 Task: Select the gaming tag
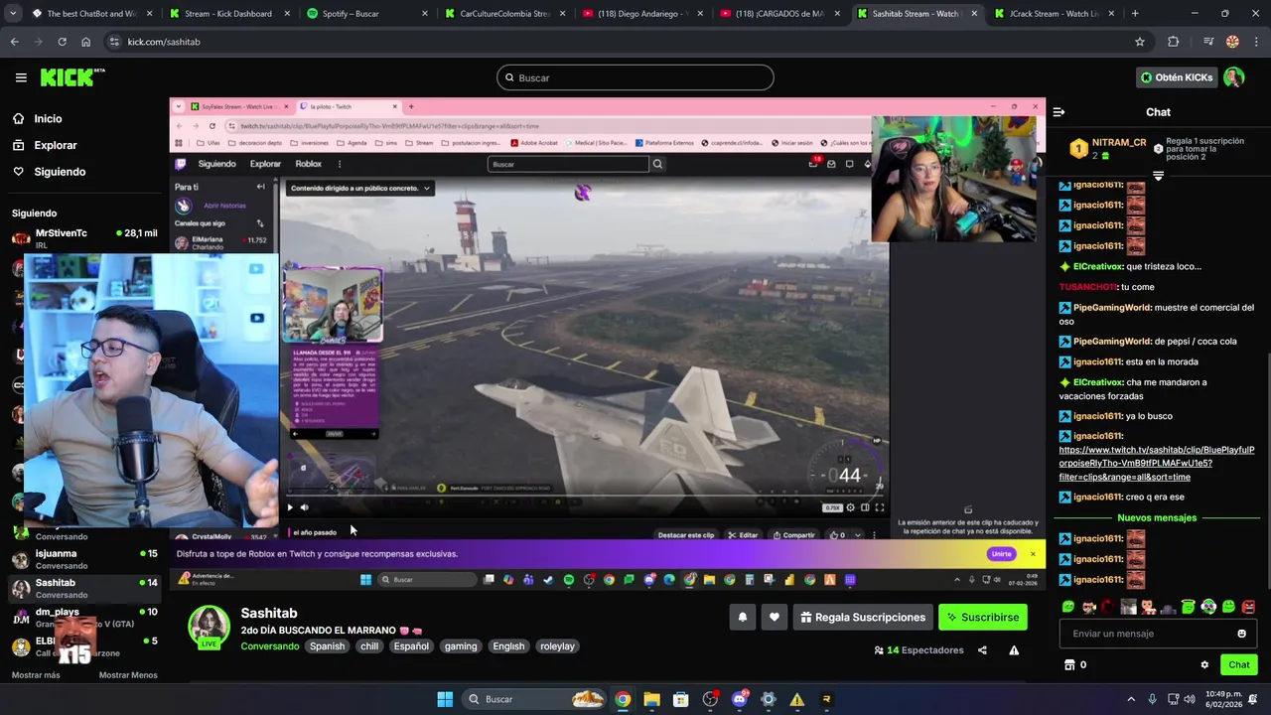click(x=461, y=646)
